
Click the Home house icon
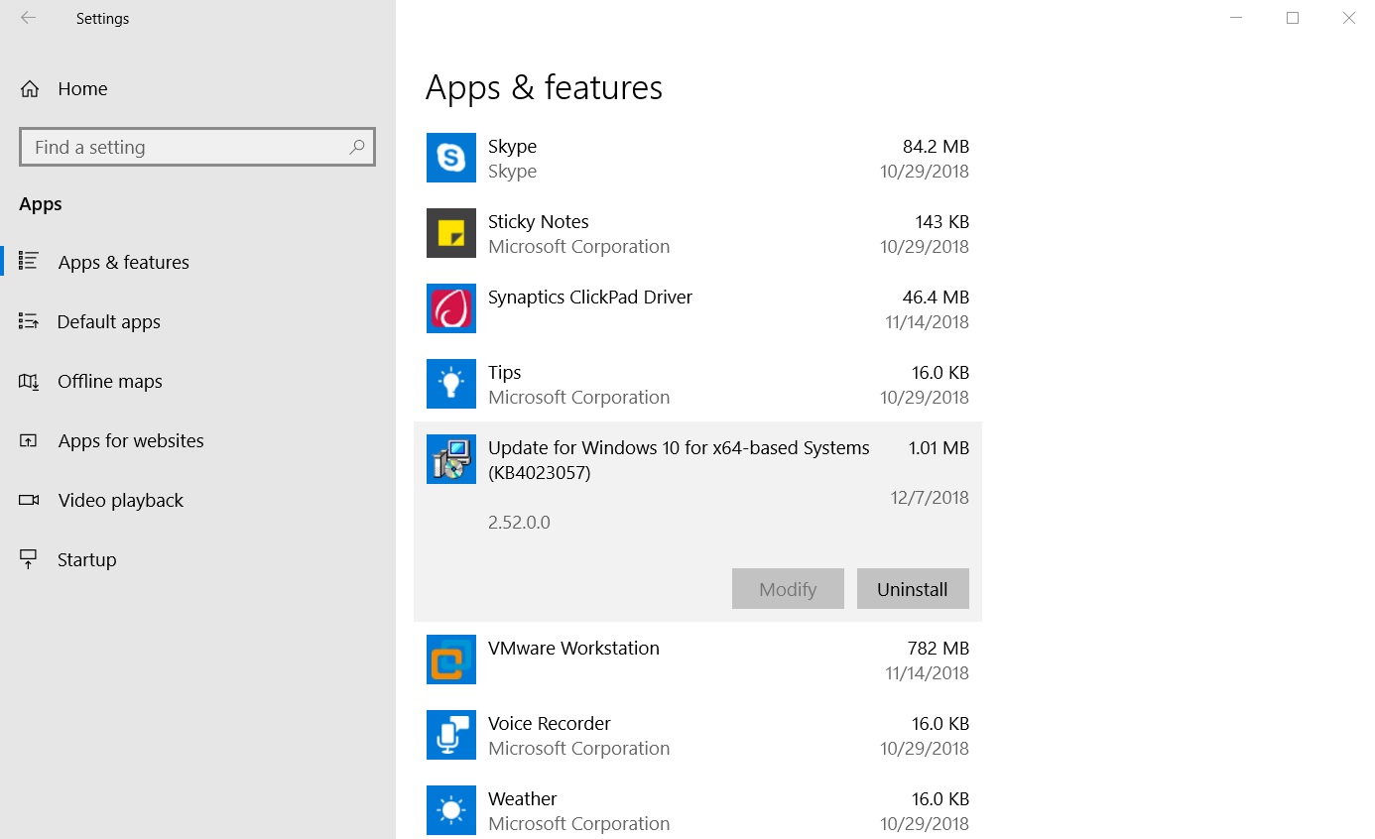pyautogui.click(x=30, y=89)
